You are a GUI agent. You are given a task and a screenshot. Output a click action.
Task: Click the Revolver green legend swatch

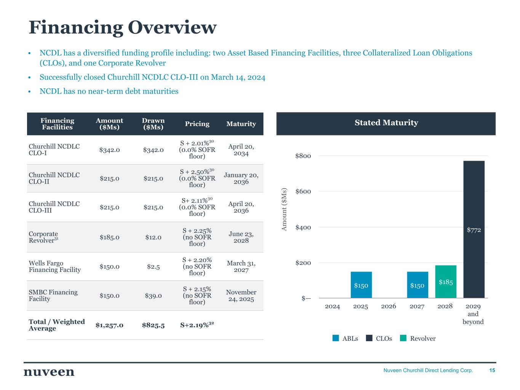(403, 338)
